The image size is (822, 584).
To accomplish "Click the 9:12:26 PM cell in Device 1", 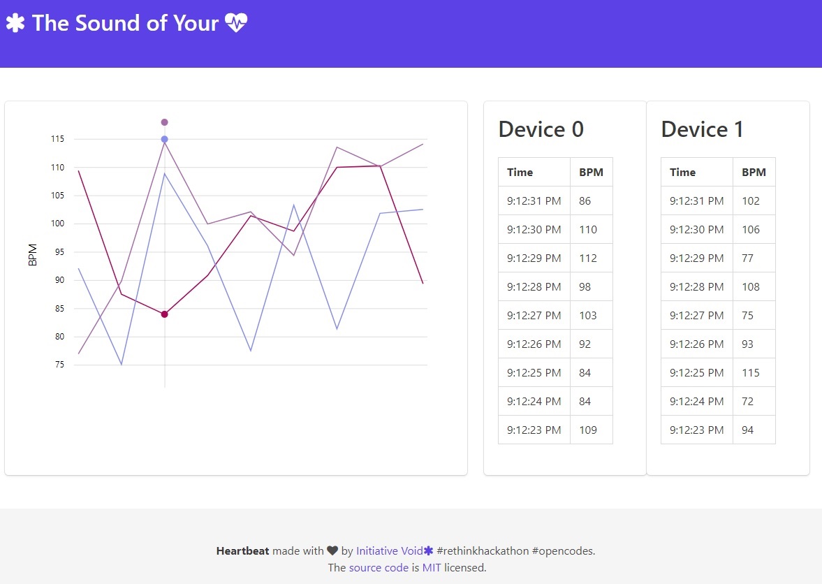I will (x=697, y=344).
